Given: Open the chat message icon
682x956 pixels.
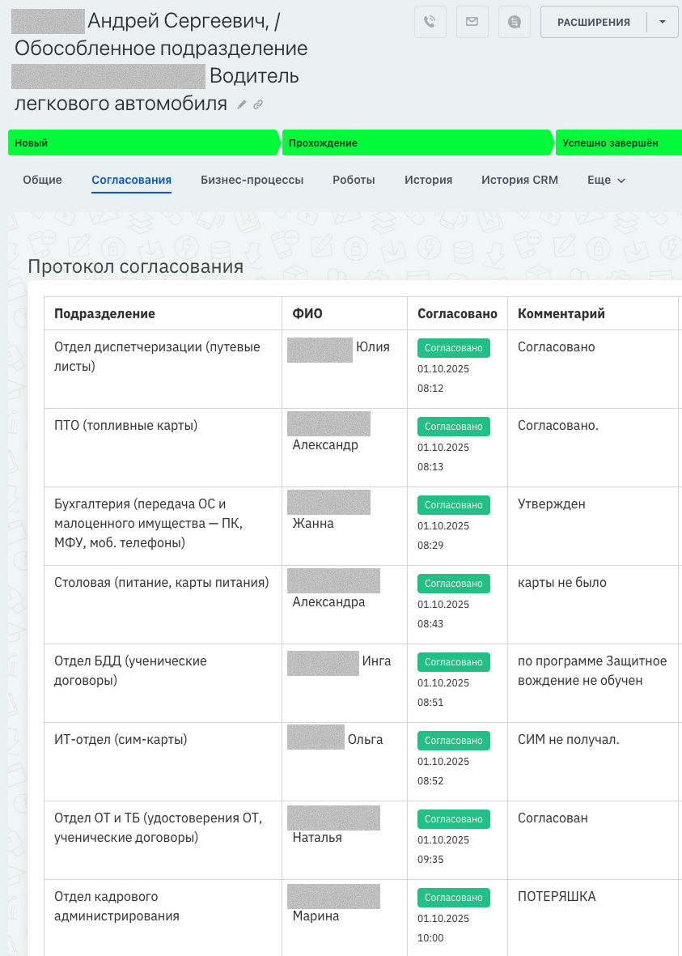Looking at the screenshot, I should click(515, 22).
